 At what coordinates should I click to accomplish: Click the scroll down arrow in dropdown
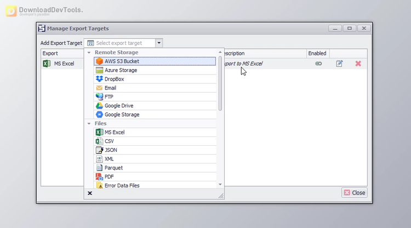(220, 185)
